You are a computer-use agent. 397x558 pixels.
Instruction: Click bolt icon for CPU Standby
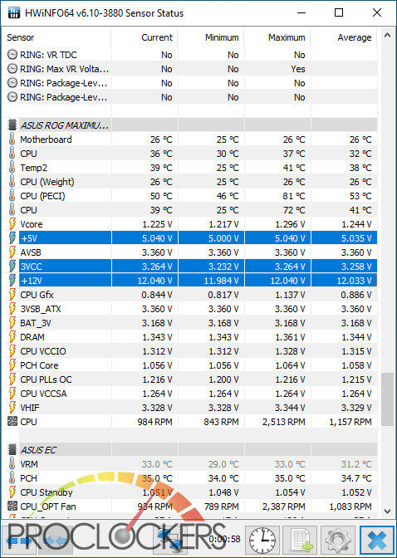coord(12,492)
